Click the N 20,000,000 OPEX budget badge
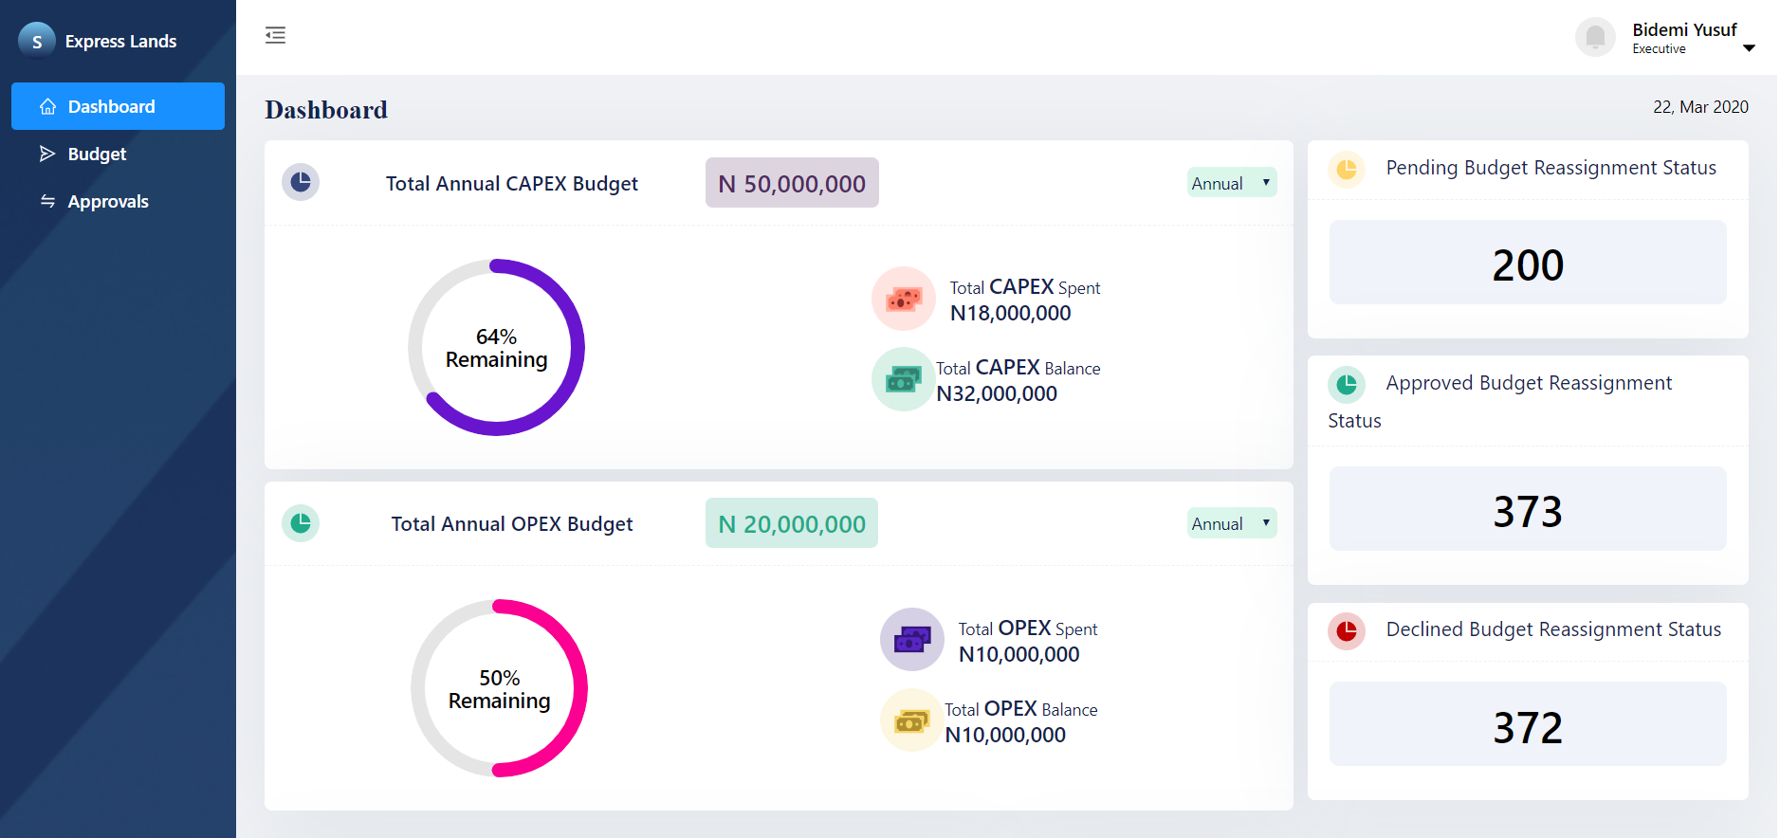 pos(792,523)
